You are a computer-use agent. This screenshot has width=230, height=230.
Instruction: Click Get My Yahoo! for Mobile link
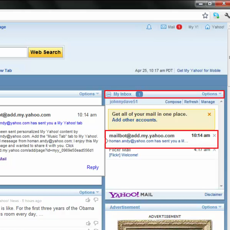199,71
